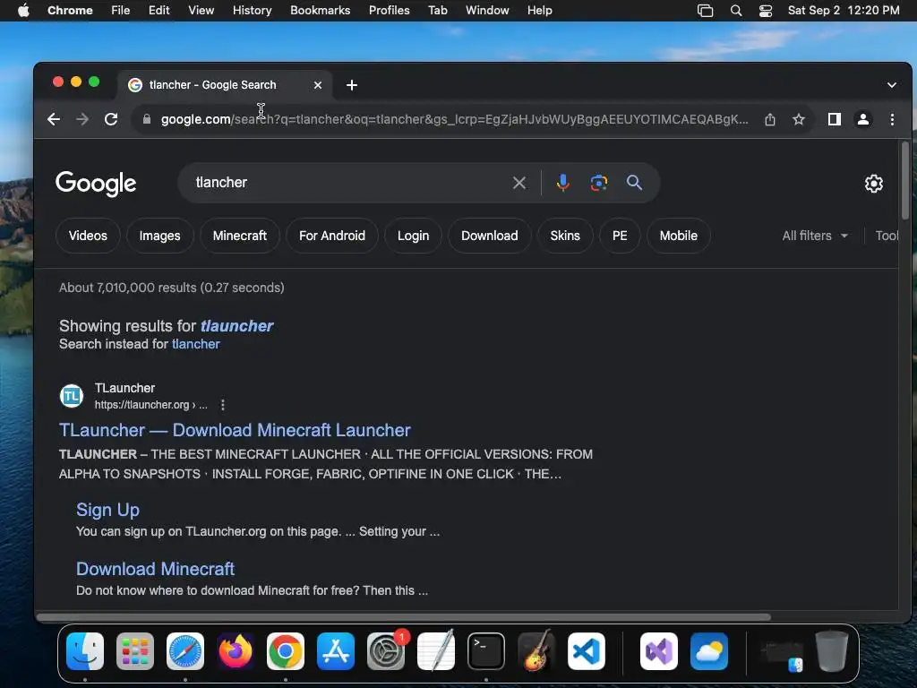917x688 pixels.
Task: Reload the Google search page
Action: pos(111,119)
